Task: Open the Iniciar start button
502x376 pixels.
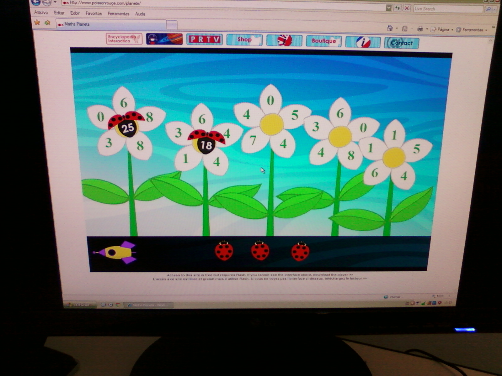Action: 80,305
